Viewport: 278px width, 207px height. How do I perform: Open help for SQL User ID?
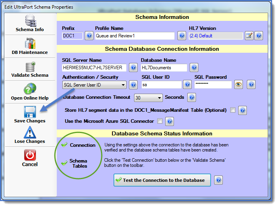(187, 84)
